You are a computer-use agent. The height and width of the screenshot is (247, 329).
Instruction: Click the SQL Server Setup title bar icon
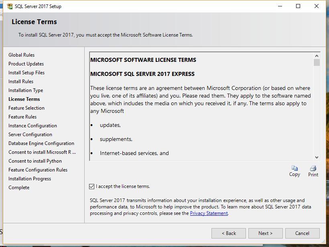pos(10,6)
